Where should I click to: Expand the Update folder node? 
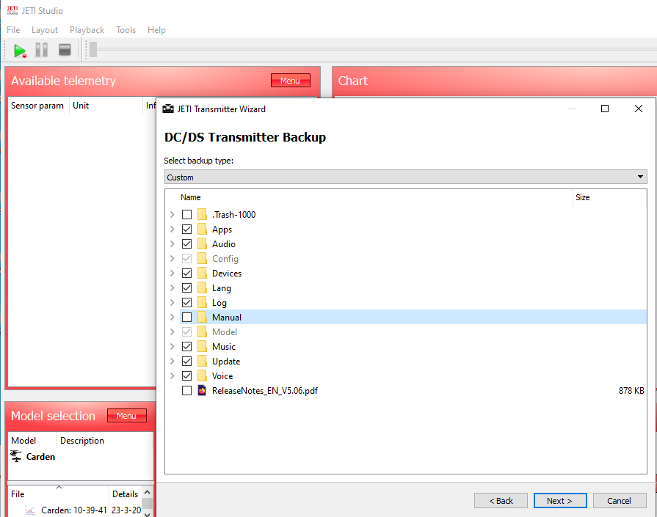point(173,361)
